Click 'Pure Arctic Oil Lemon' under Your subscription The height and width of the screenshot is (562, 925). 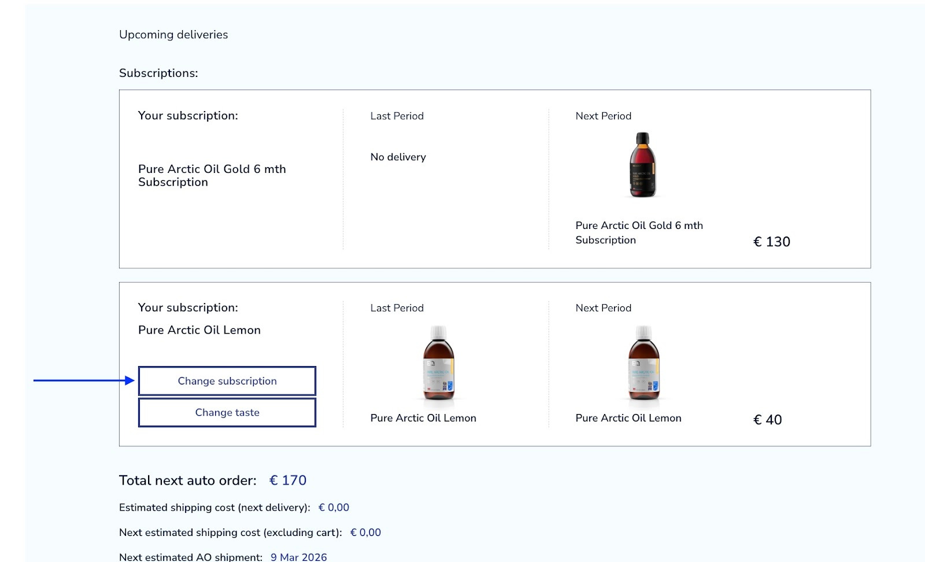click(x=199, y=330)
